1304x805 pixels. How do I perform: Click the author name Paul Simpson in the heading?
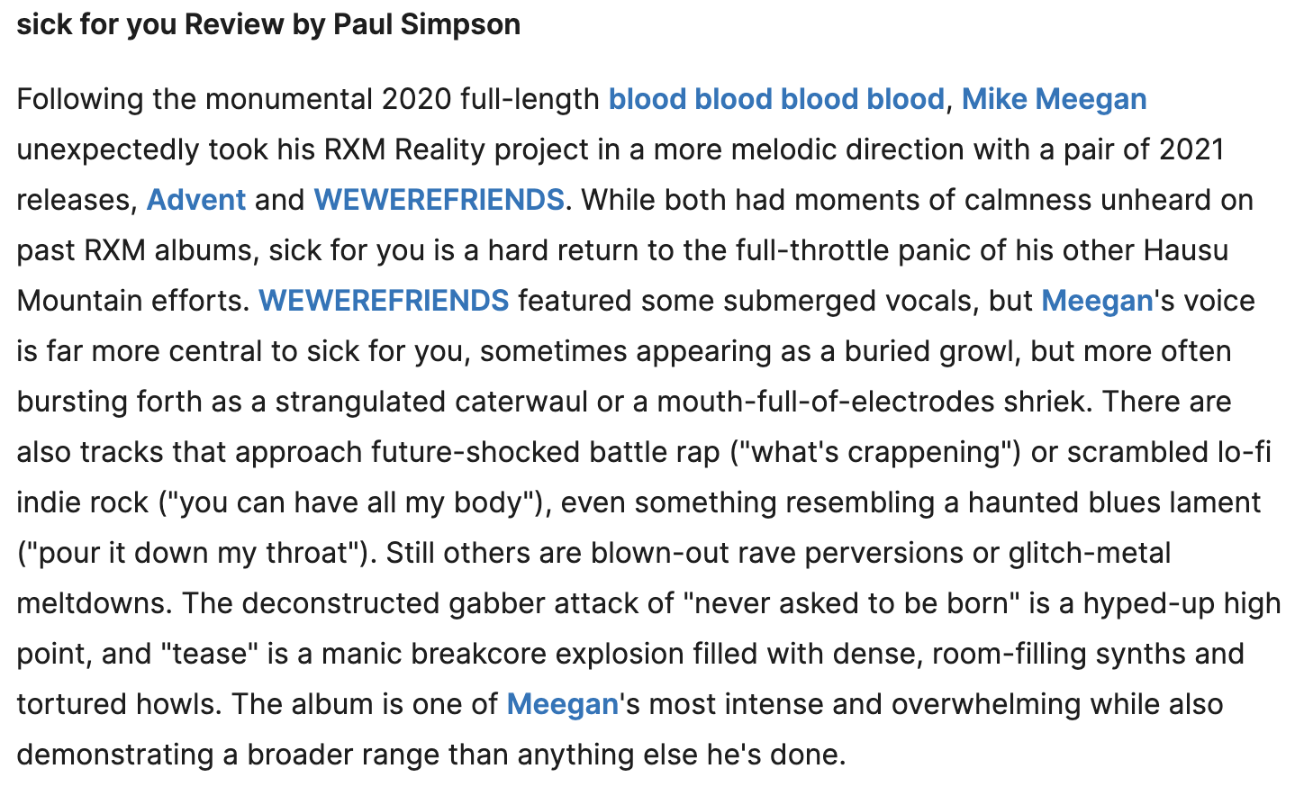[x=426, y=24]
